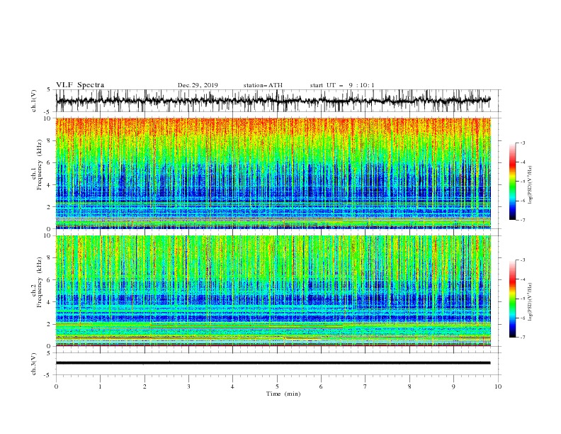Image resolution: width=561 pixels, height=434 pixels.
Task: Click the 'ch.1(V)' axis label
Action: coord(34,101)
